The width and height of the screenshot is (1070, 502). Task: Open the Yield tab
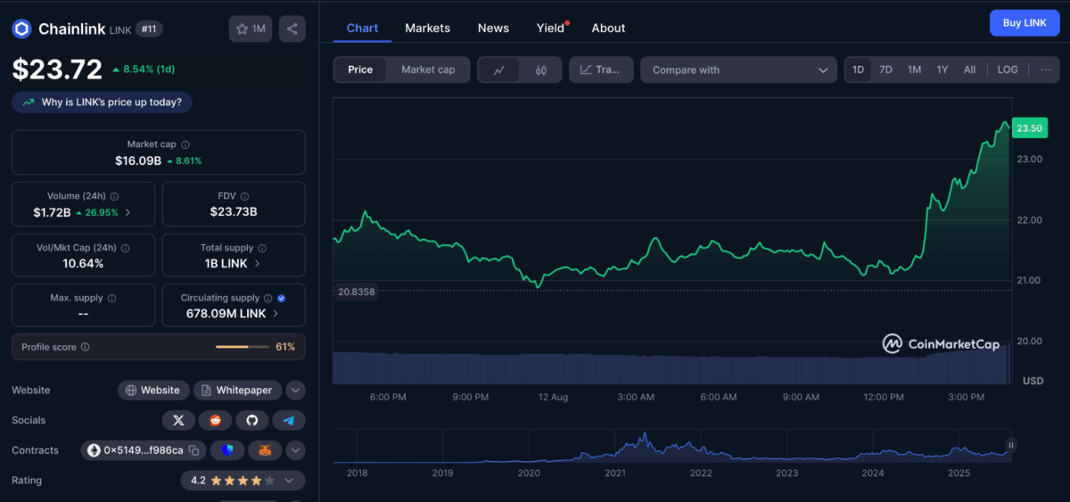click(x=551, y=28)
